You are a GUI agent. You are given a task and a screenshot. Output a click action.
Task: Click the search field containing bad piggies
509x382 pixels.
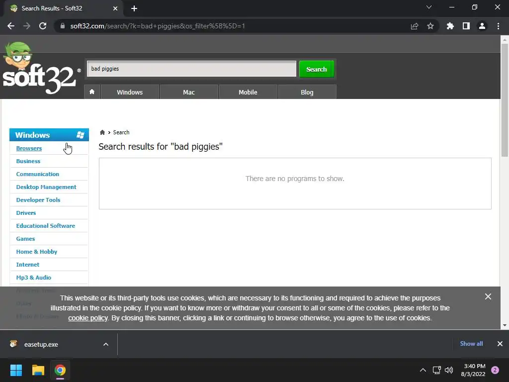pos(191,69)
